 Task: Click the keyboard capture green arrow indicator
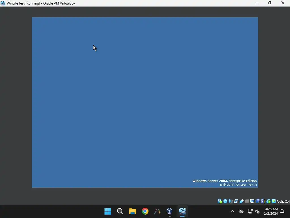pos(274,201)
